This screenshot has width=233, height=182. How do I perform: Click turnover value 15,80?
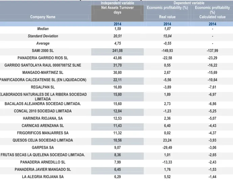[x=118, y=94]
